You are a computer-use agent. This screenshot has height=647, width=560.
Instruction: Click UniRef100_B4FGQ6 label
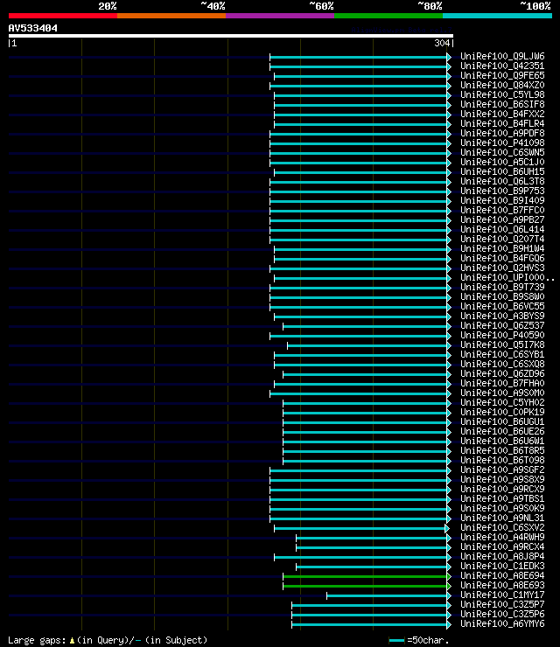(x=502, y=258)
